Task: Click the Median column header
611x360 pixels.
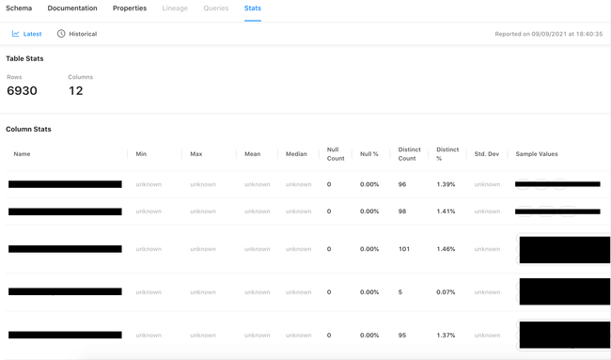Action: click(x=296, y=154)
